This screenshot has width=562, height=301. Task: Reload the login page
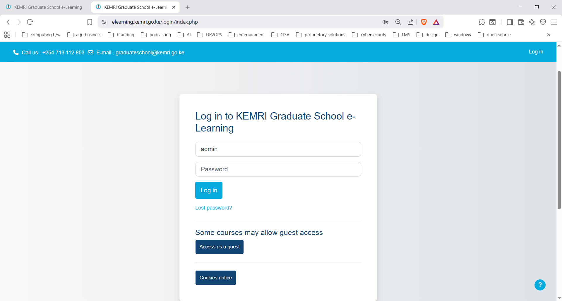[x=30, y=22]
